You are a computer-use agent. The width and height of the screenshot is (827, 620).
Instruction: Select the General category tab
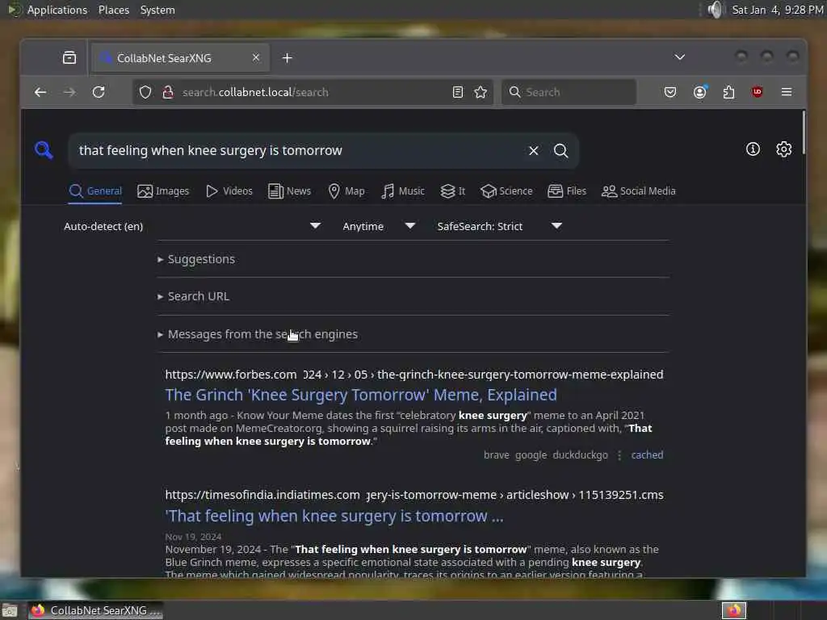pyautogui.click(x=95, y=191)
